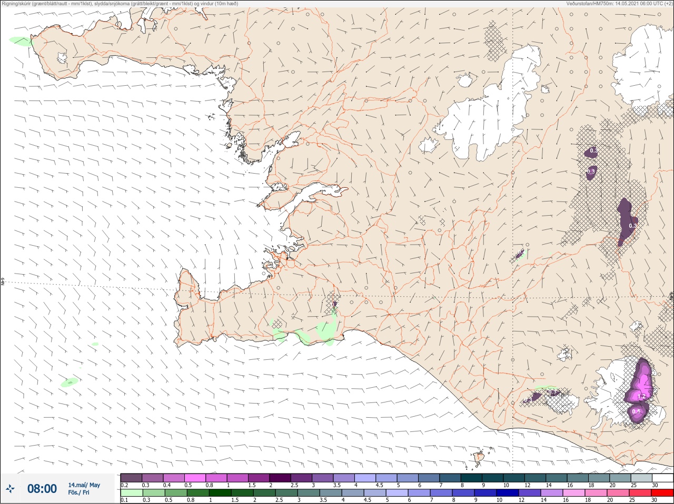Click upper legend swatch starting at 0.2
Screen dimensions: 674x504
[x=131, y=478]
